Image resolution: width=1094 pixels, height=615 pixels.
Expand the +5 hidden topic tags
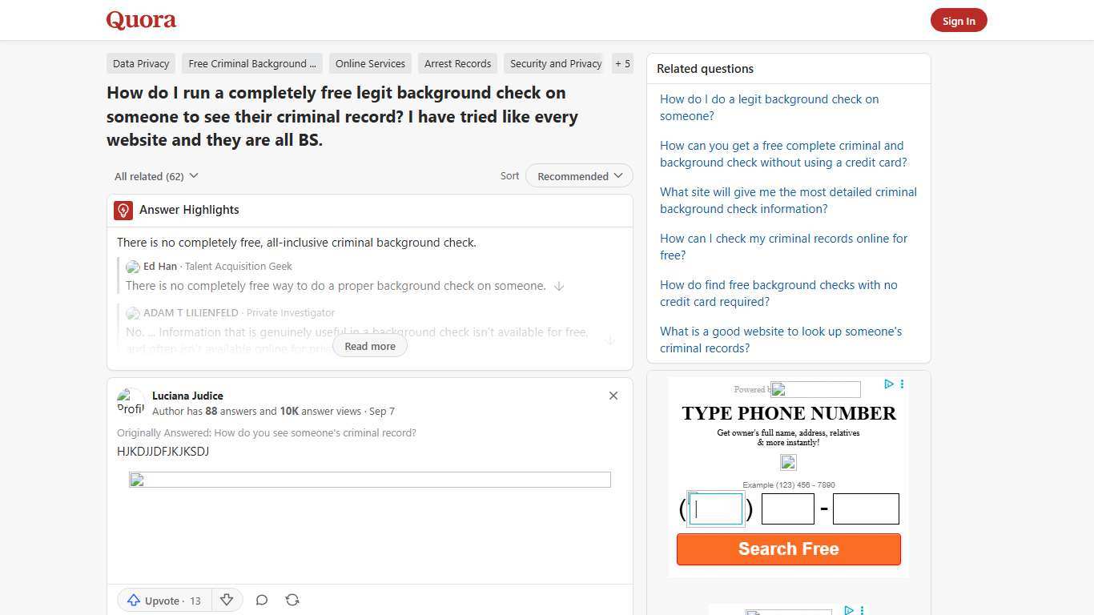[622, 63]
